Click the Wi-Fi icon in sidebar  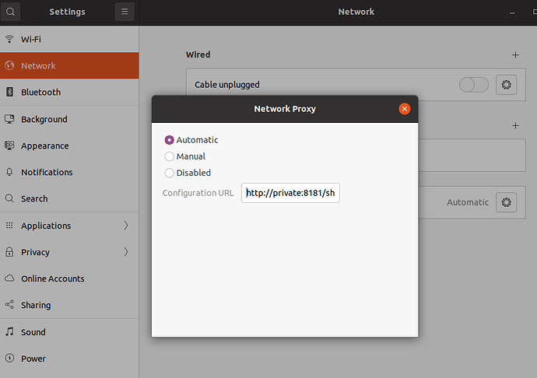click(x=9, y=39)
